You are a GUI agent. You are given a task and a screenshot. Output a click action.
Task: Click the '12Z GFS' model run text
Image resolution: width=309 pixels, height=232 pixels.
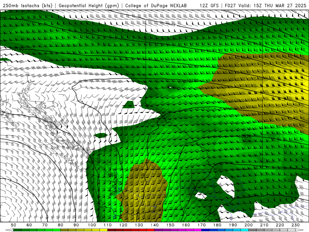(x=209, y=5)
